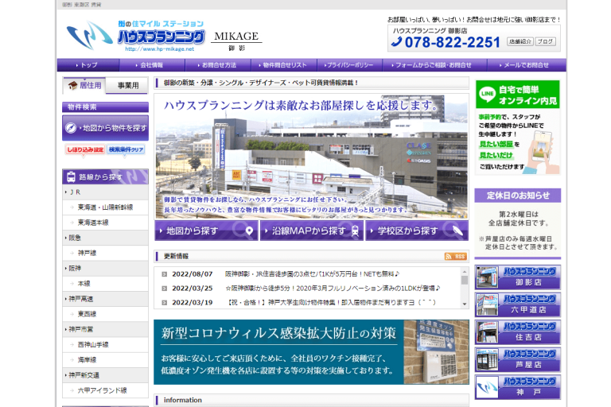Open the 六甲道店 store banner

[517, 304]
